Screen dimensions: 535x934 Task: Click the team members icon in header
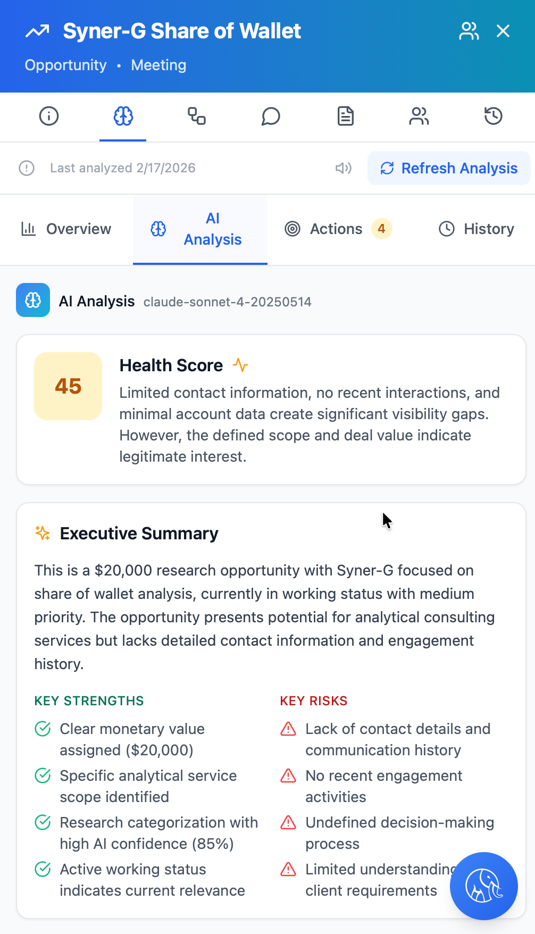pyautogui.click(x=469, y=31)
